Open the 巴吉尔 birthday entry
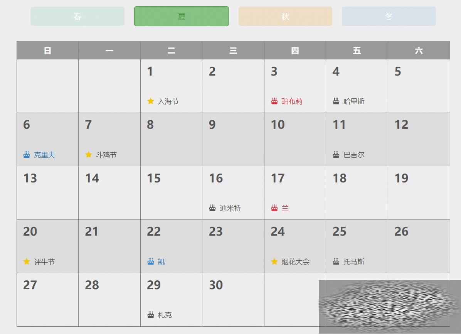The image size is (461, 334). (x=354, y=155)
